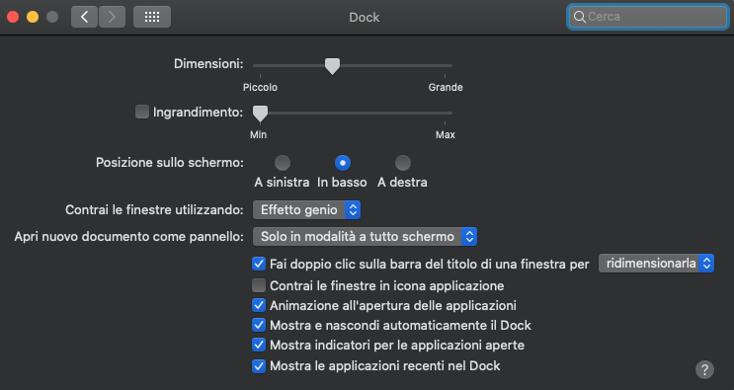This screenshot has width=734, height=390.
Task: Click the Min label of magnification slider
Action: pos(259,134)
